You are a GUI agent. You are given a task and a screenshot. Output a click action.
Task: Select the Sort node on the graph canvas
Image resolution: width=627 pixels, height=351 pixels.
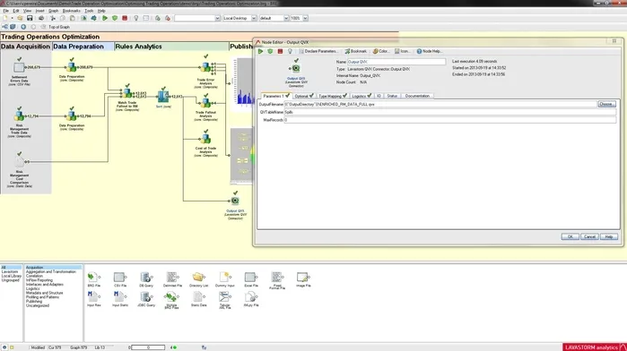click(x=163, y=98)
